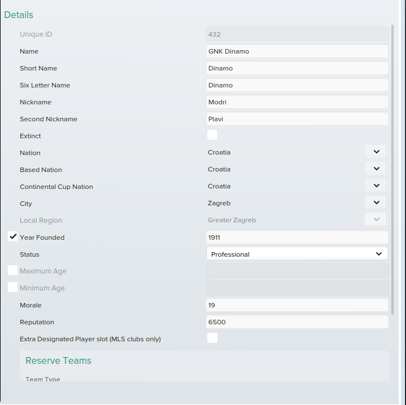Expand the City dropdown showing Zagreb
The width and height of the screenshot is (406, 405).
click(376, 202)
